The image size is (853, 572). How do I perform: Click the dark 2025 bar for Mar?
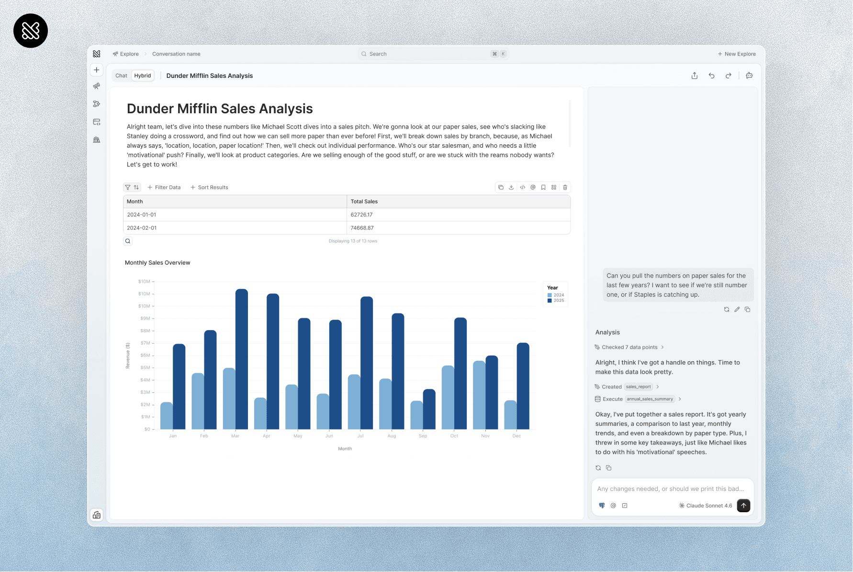point(242,359)
